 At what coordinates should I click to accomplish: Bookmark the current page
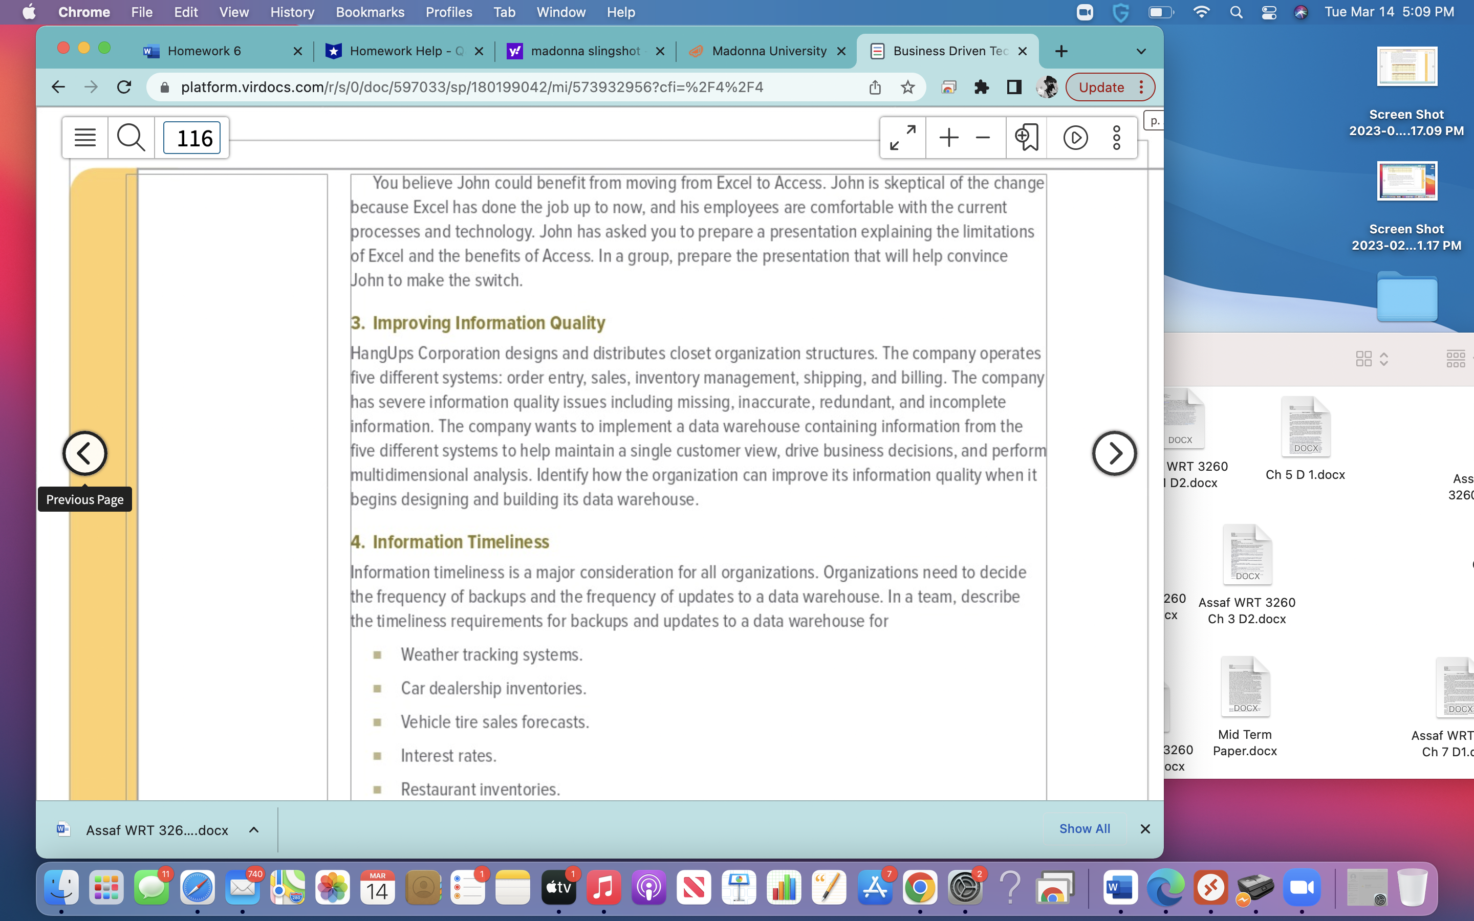(1026, 137)
